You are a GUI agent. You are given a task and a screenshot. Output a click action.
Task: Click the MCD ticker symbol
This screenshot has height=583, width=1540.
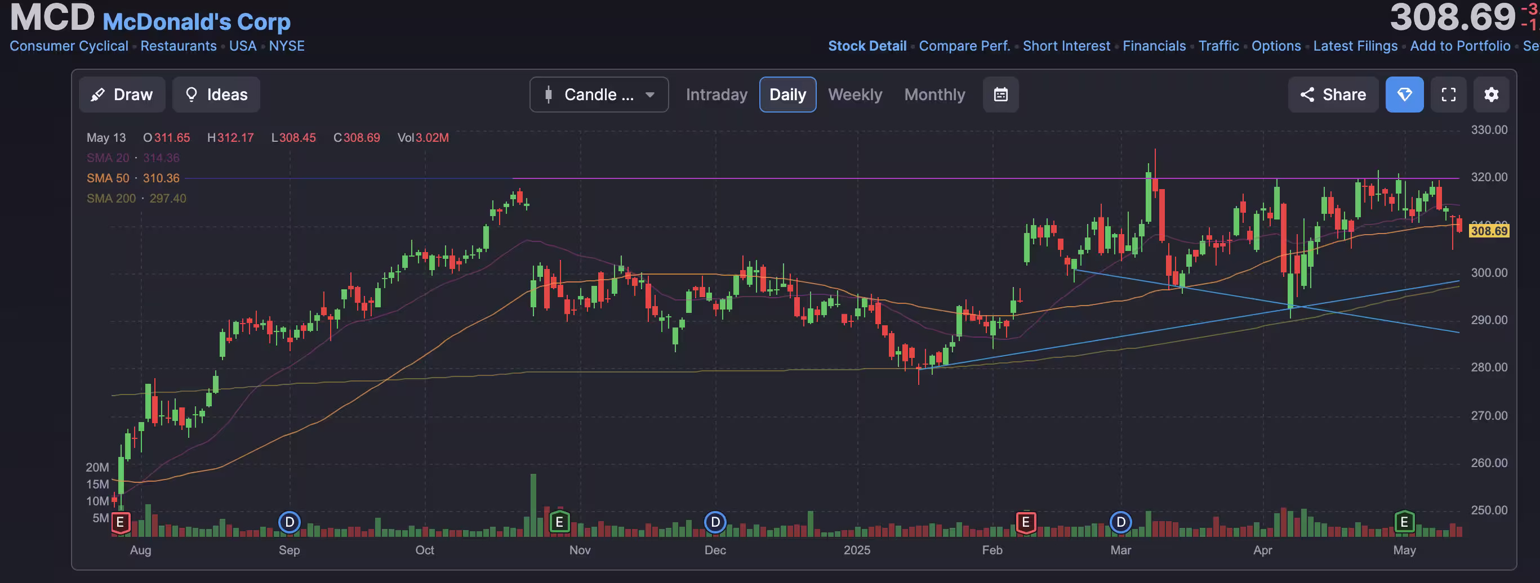pos(52,17)
